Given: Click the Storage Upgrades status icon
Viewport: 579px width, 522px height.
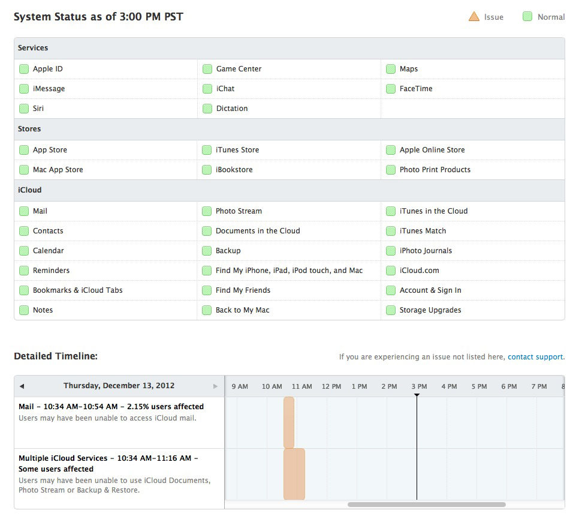Looking at the screenshot, I should point(391,310).
